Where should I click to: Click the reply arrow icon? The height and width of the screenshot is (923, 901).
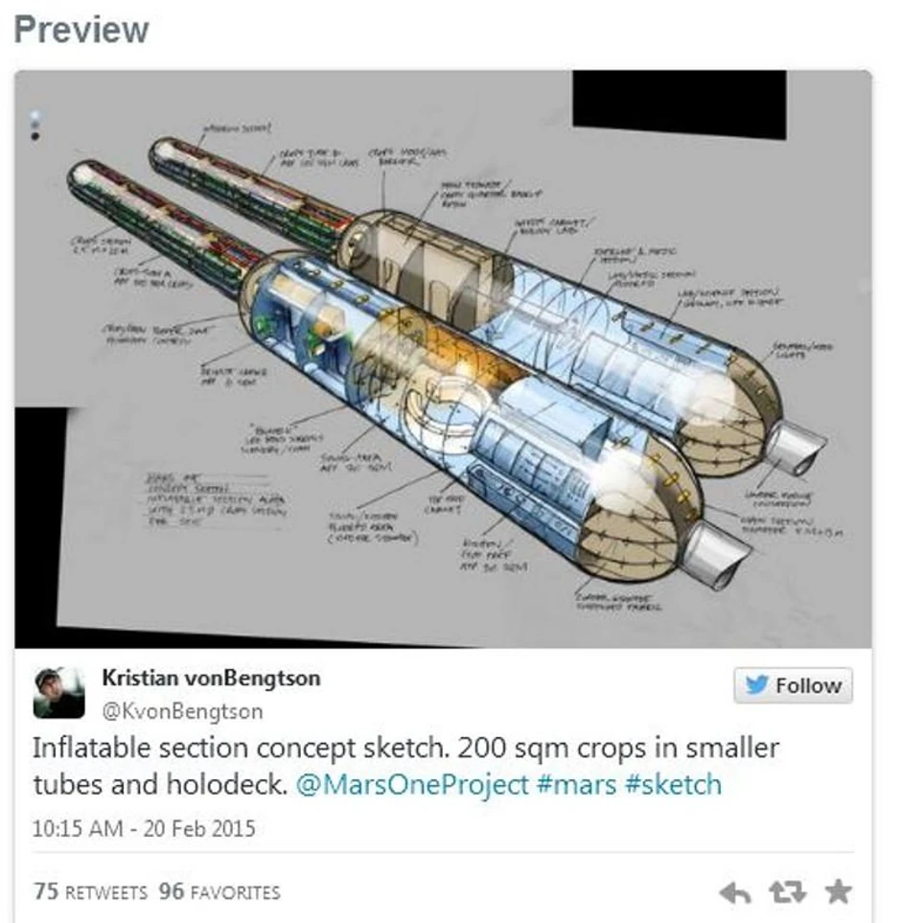coord(735,893)
